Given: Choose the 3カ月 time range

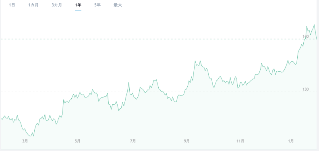Looking at the screenshot, I should [x=57, y=5].
